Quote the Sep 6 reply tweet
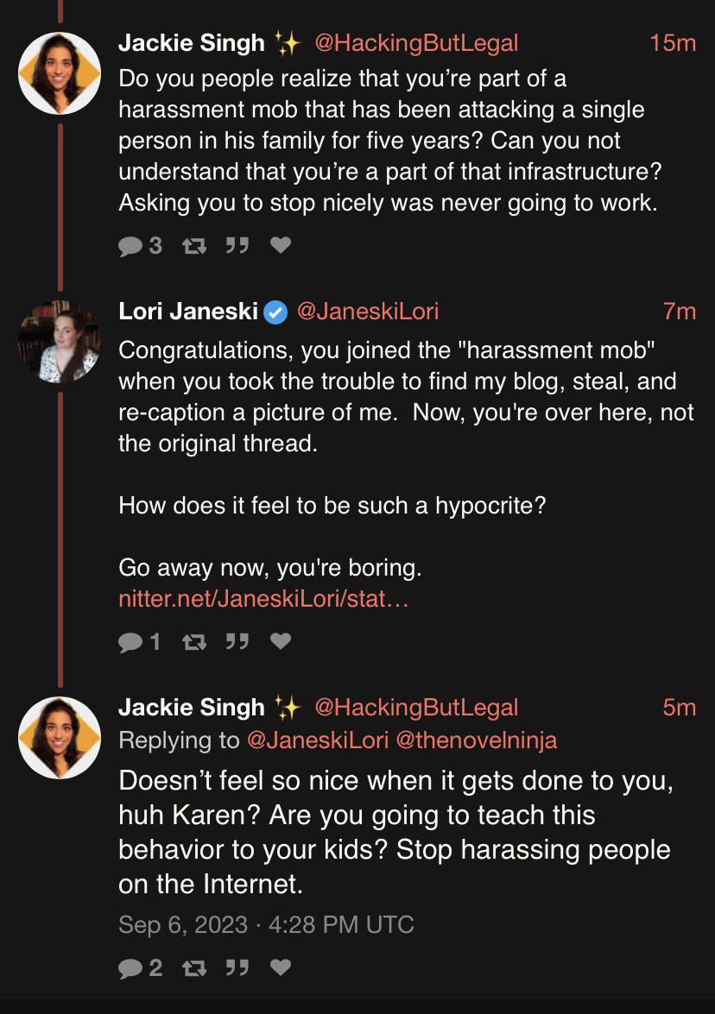 (x=237, y=968)
